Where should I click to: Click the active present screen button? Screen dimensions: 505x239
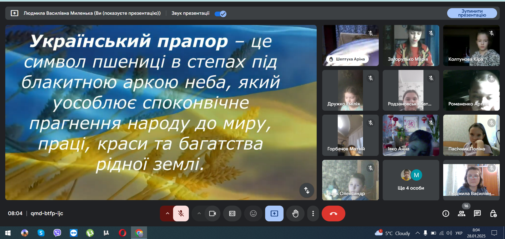point(274,213)
